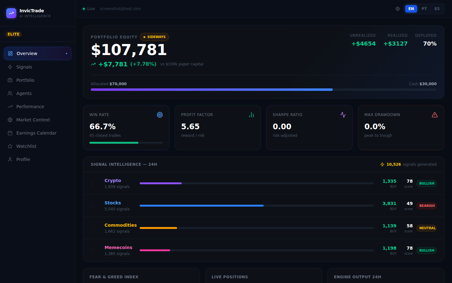Click the Max Drawdown warning triangle icon
Image resolution: width=452 pixels, height=283 pixels.
[434, 115]
